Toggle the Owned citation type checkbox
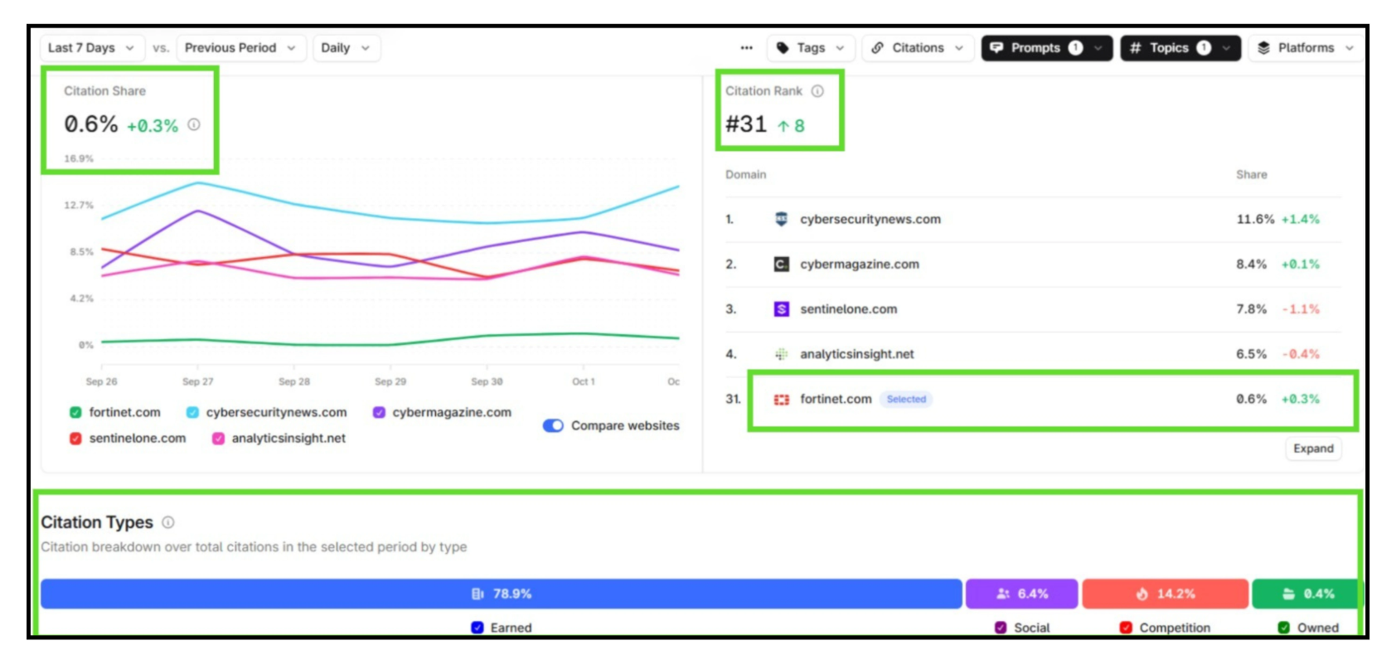 [1283, 628]
